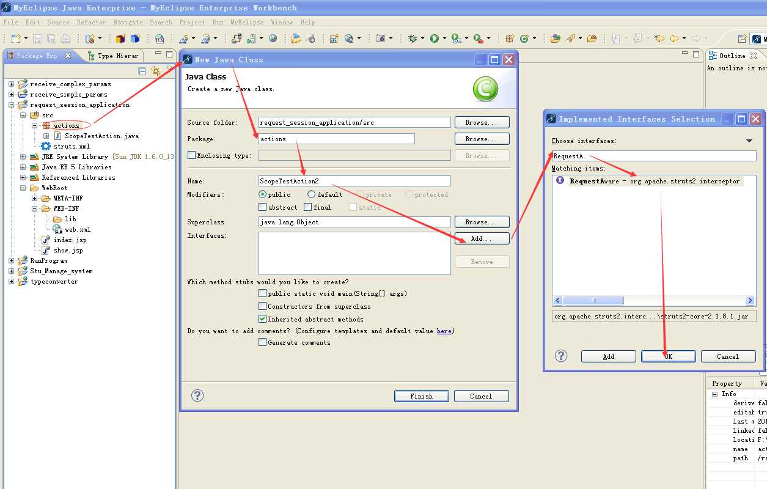Click the Open Type folder icon
The height and width of the screenshot is (489, 767).
tap(555, 39)
